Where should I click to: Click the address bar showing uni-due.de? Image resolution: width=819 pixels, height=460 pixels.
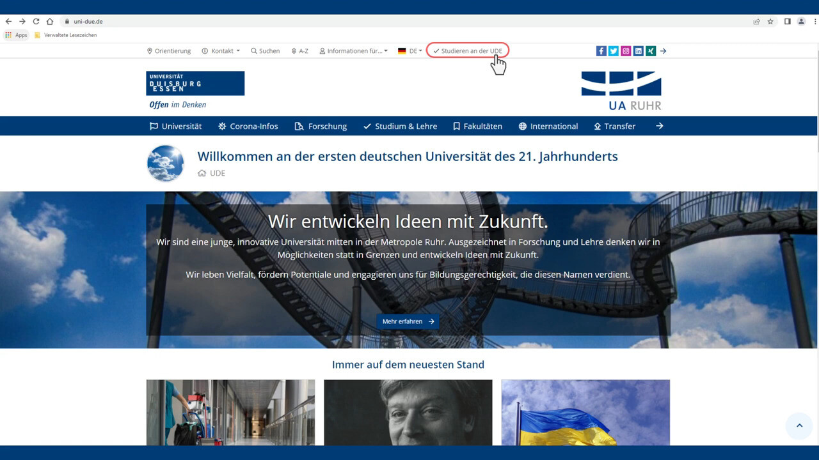tap(403, 21)
